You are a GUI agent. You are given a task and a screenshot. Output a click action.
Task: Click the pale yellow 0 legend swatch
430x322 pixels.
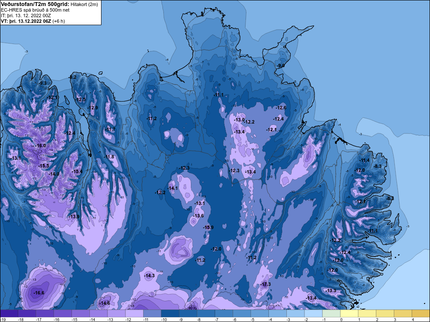[x=349, y=313]
